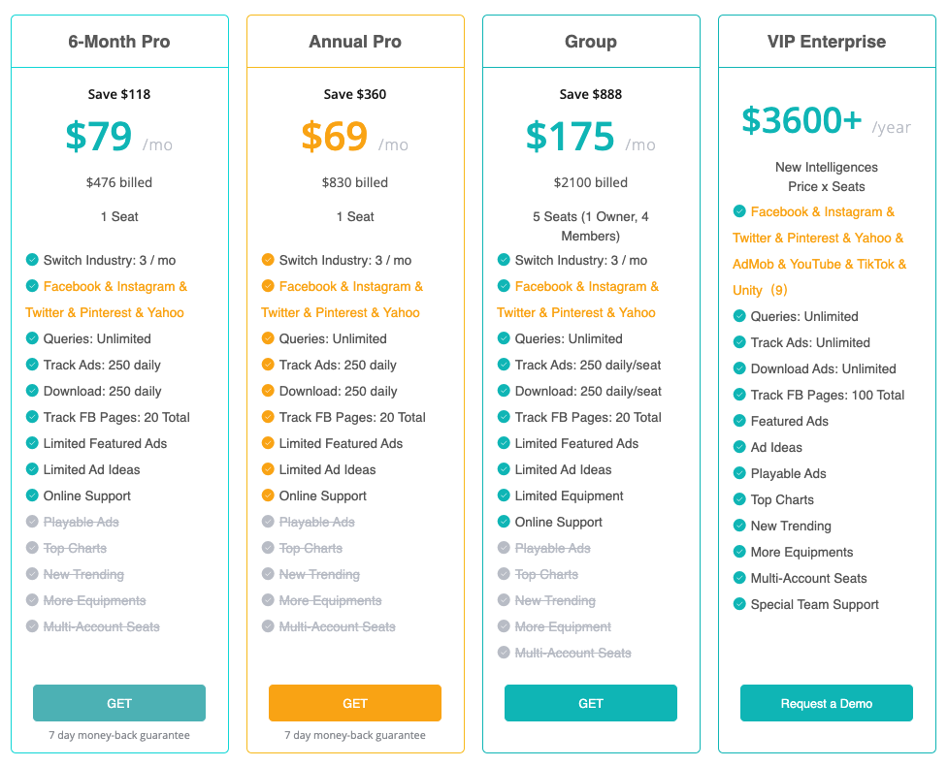Click 6-Month Pro's Facebook & Instagram link
This screenshot has width=948, height=767.
click(114, 287)
